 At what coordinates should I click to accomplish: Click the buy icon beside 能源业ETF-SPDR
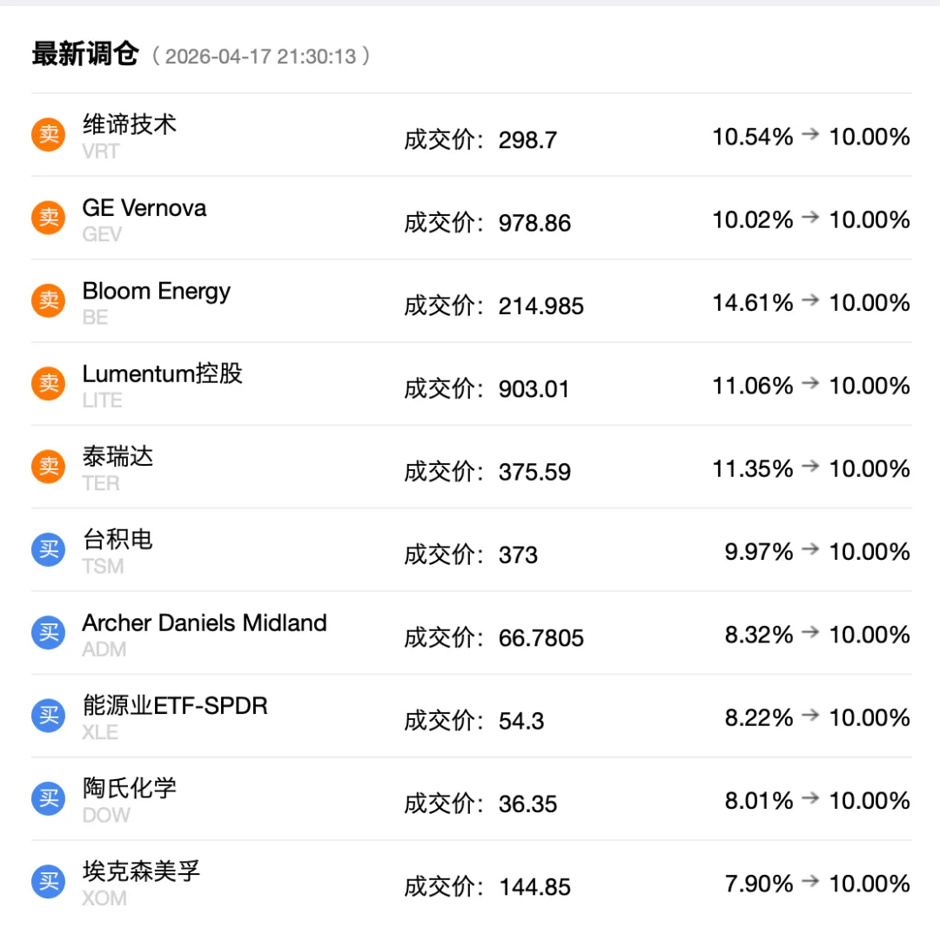49,716
